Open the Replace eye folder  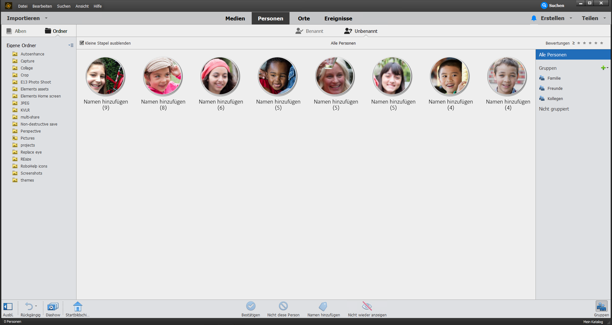point(31,152)
